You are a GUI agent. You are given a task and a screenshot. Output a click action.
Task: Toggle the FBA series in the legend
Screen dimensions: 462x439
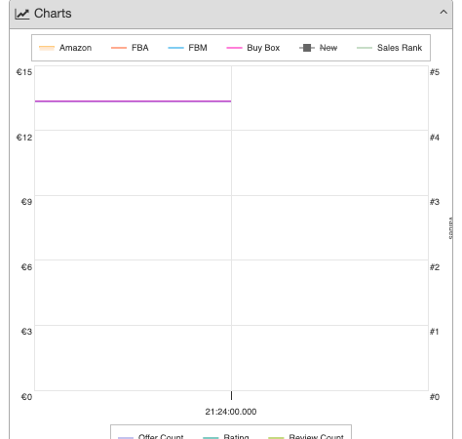point(130,48)
